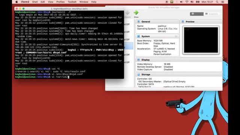240x135 pixels.
Task: Open the General section header
Action: tap(157, 22)
